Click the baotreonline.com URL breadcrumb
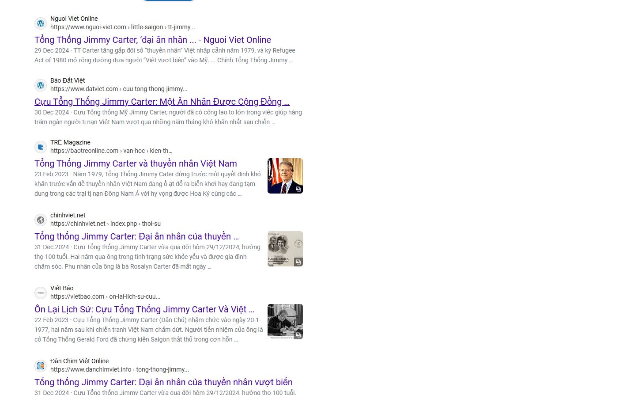 tap(111, 151)
